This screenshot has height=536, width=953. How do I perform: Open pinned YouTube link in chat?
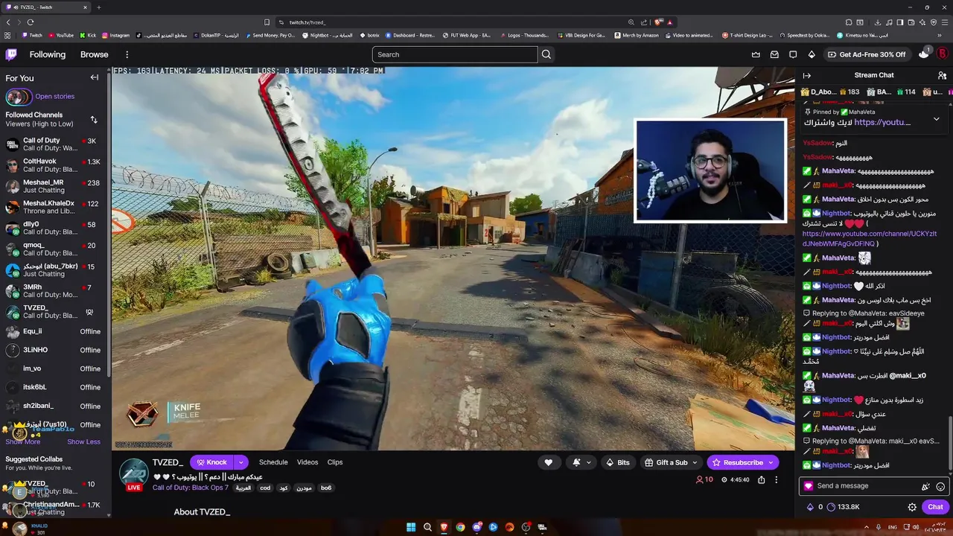(882, 122)
